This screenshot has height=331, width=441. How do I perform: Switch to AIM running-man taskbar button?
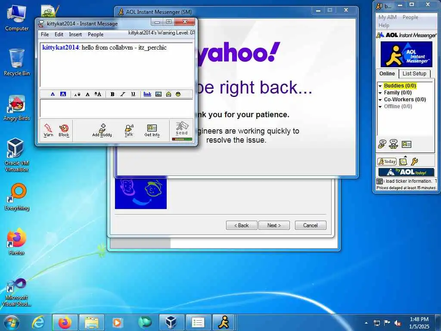224,322
